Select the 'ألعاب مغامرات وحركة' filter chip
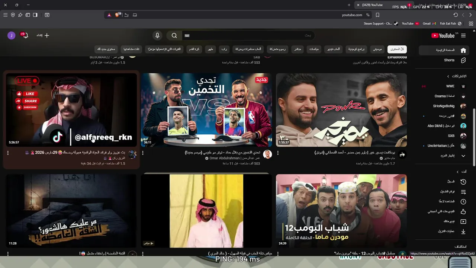 (248, 49)
